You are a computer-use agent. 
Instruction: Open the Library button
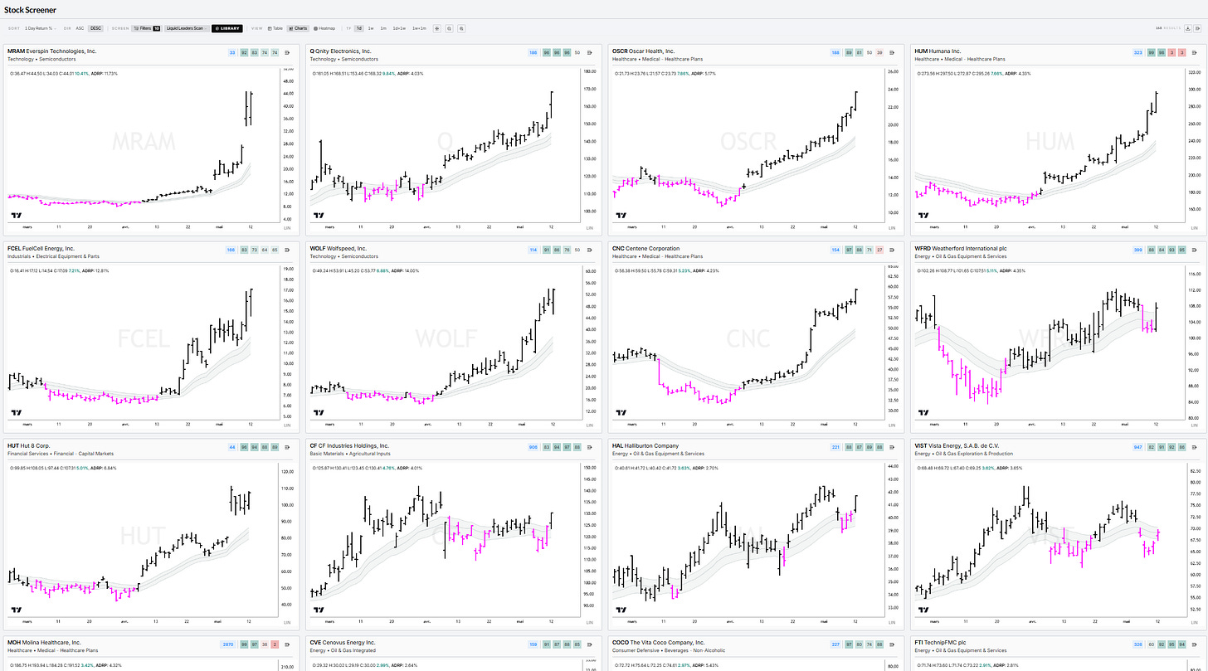click(227, 28)
